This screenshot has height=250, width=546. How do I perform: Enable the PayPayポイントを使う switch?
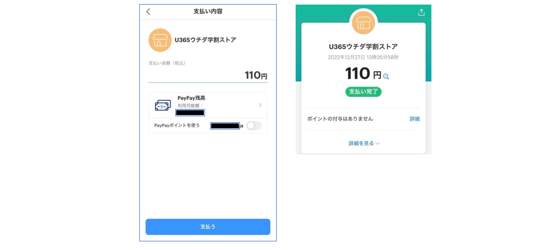254,126
